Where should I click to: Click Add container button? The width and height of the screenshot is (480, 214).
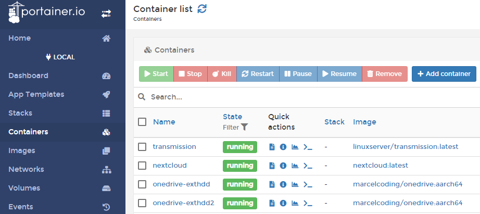(x=444, y=74)
